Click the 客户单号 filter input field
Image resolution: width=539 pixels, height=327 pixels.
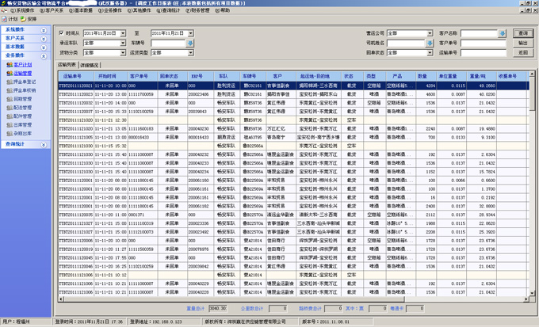pyautogui.click(x=484, y=43)
